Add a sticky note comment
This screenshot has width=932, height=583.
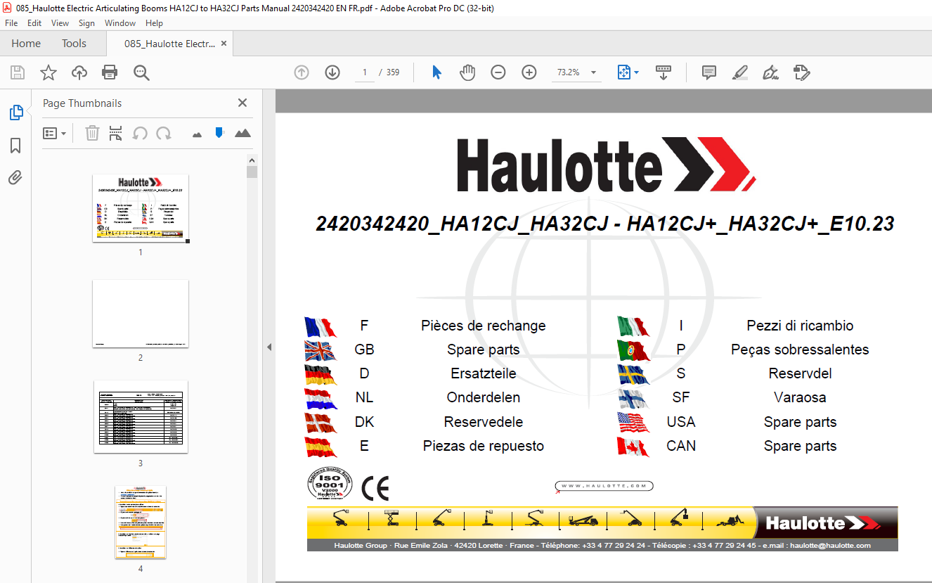709,72
